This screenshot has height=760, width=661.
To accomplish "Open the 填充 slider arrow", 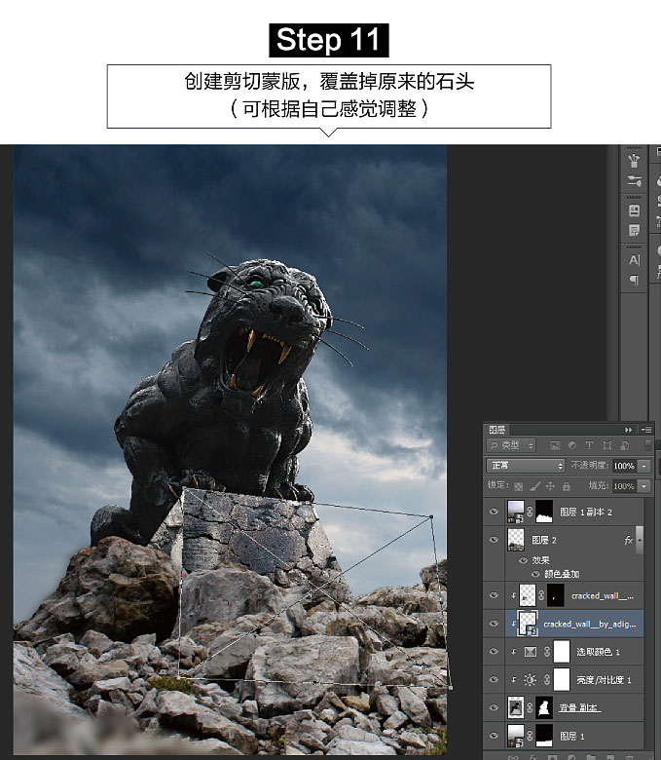I will (x=644, y=485).
